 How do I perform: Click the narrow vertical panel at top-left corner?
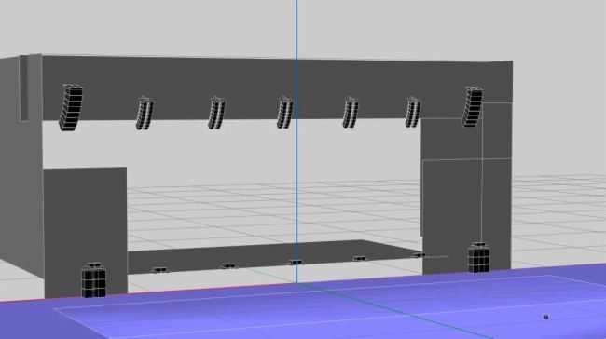(23, 88)
